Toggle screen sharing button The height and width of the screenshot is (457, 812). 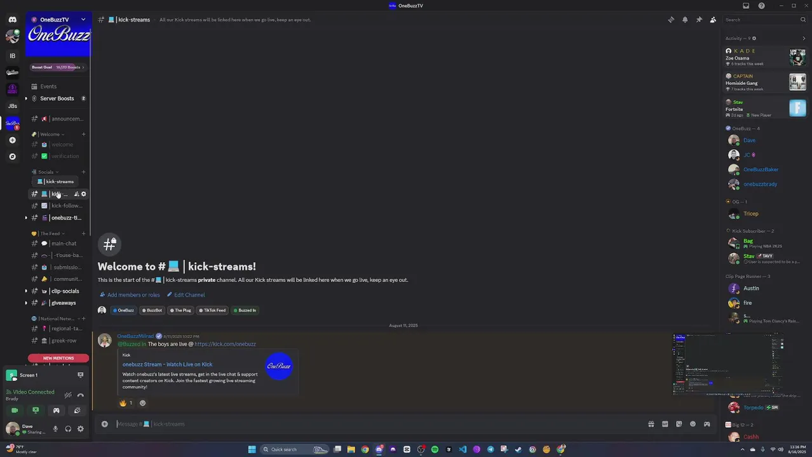click(x=36, y=411)
